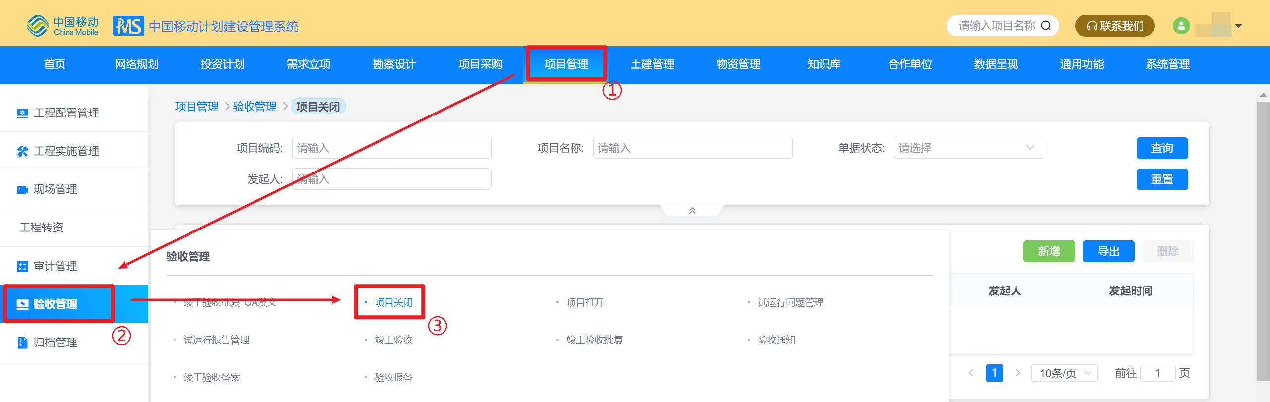Click the 工程配置管理 sidebar icon
The image size is (1270, 402).
click(22, 113)
